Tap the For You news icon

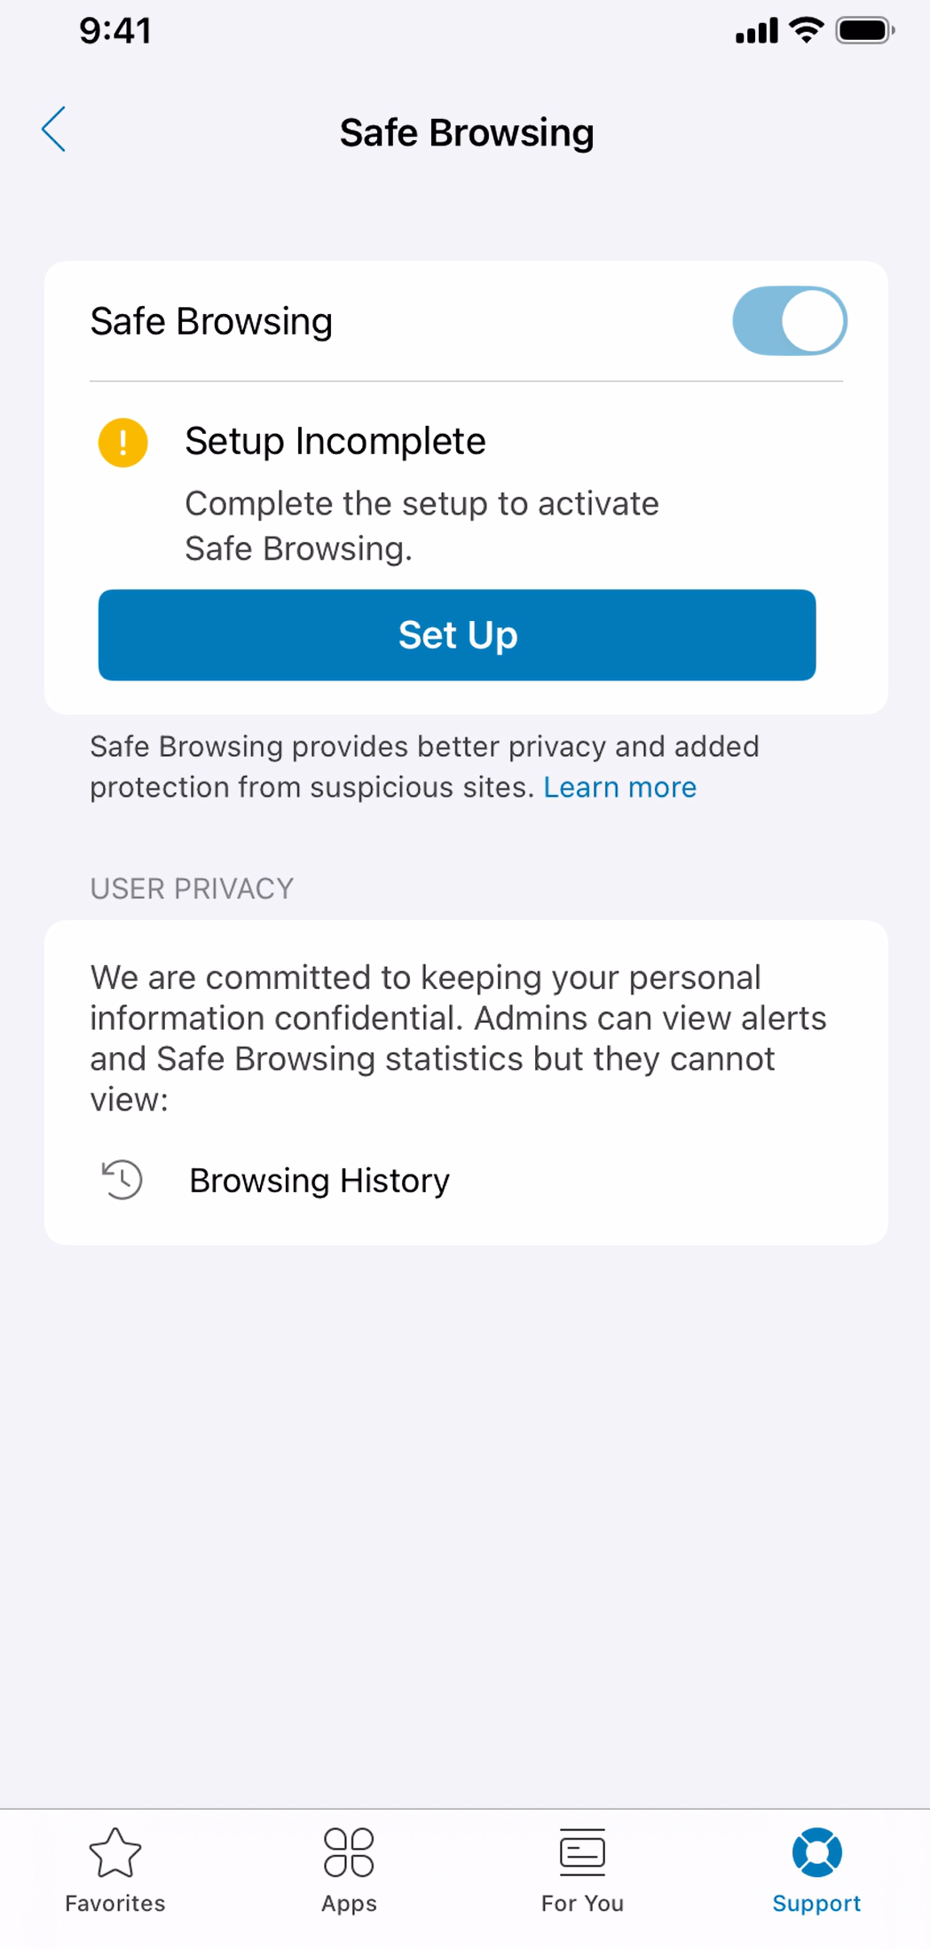point(582,1851)
